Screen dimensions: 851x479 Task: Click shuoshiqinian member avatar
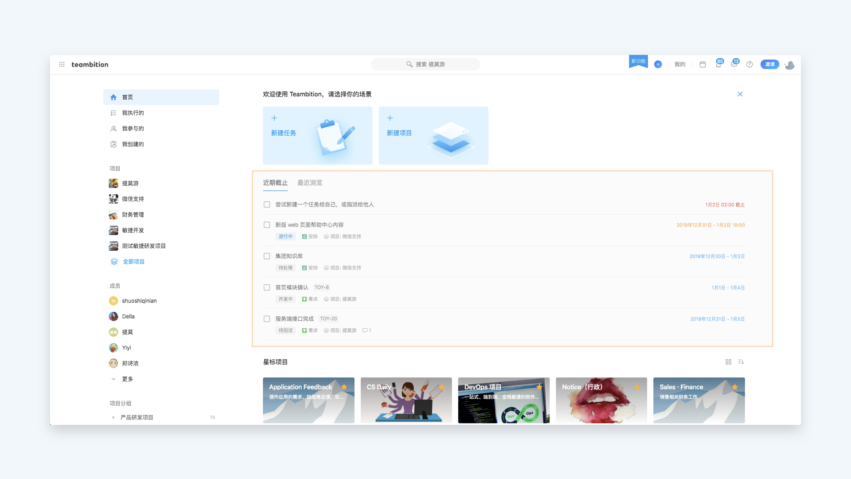click(x=113, y=301)
